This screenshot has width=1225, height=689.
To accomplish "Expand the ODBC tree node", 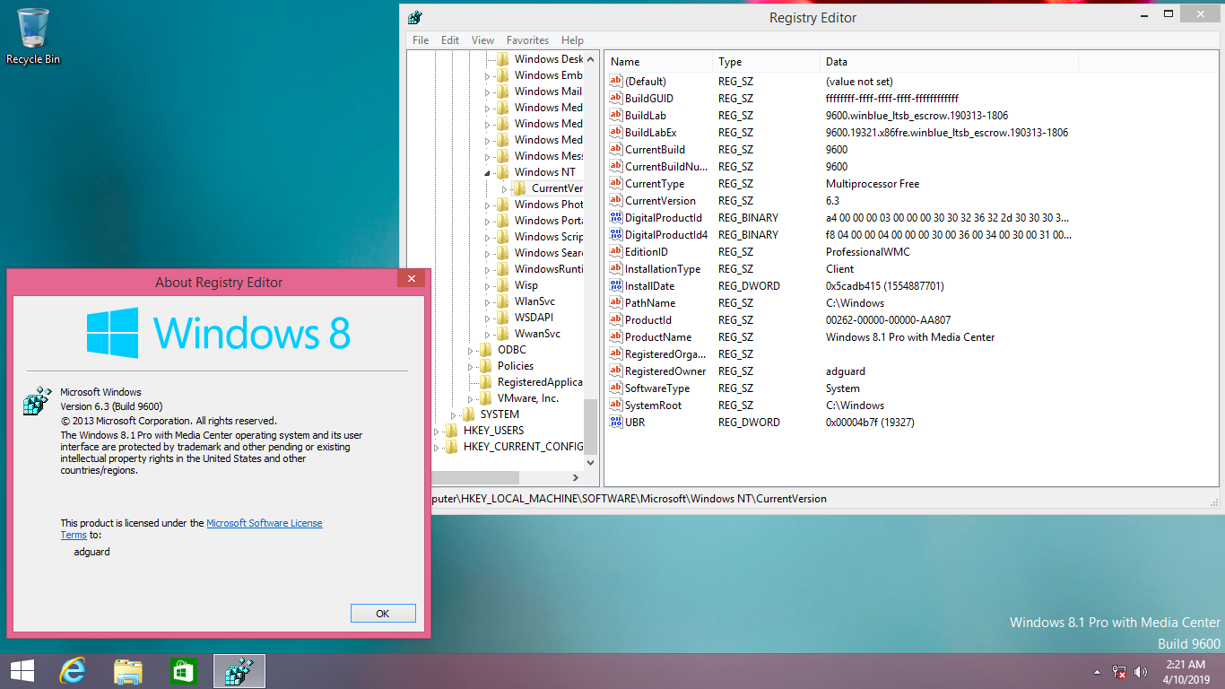I will pyautogui.click(x=471, y=350).
